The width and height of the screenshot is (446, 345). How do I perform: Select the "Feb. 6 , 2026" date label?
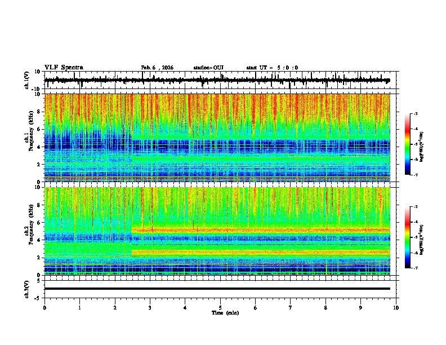(x=157, y=68)
